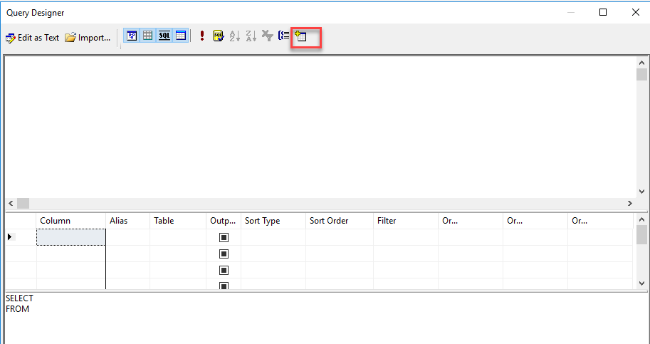Open the Import query button
The width and height of the screenshot is (650, 344).
pyautogui.click(x=88, y=38)
